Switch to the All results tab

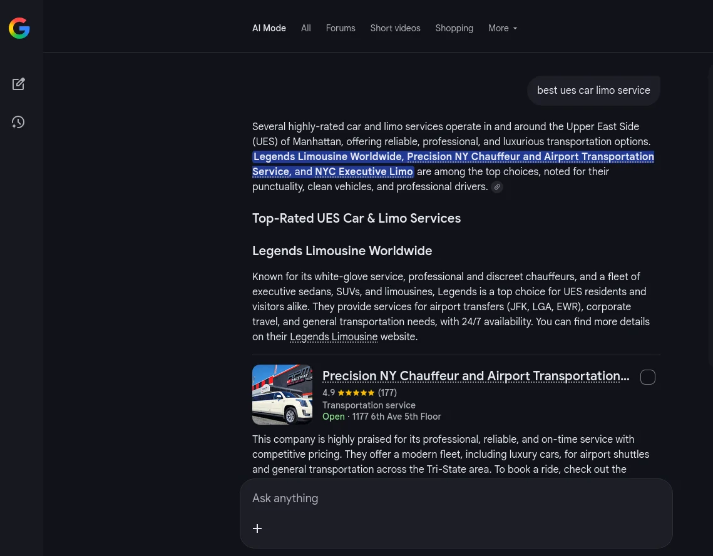[x=305, y=28]
